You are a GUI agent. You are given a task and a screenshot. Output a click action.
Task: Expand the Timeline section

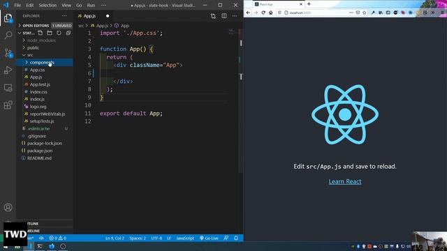45,231
